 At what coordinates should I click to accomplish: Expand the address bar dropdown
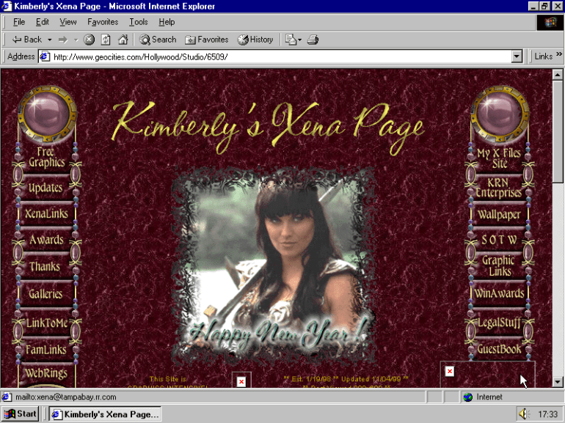tap(517, 56)
